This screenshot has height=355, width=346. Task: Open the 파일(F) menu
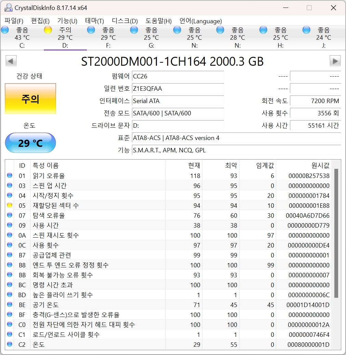click(14, 21)
